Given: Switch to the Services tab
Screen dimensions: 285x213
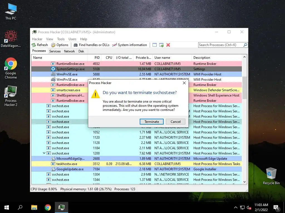Looking at the screenshot, I should [55, 51].
